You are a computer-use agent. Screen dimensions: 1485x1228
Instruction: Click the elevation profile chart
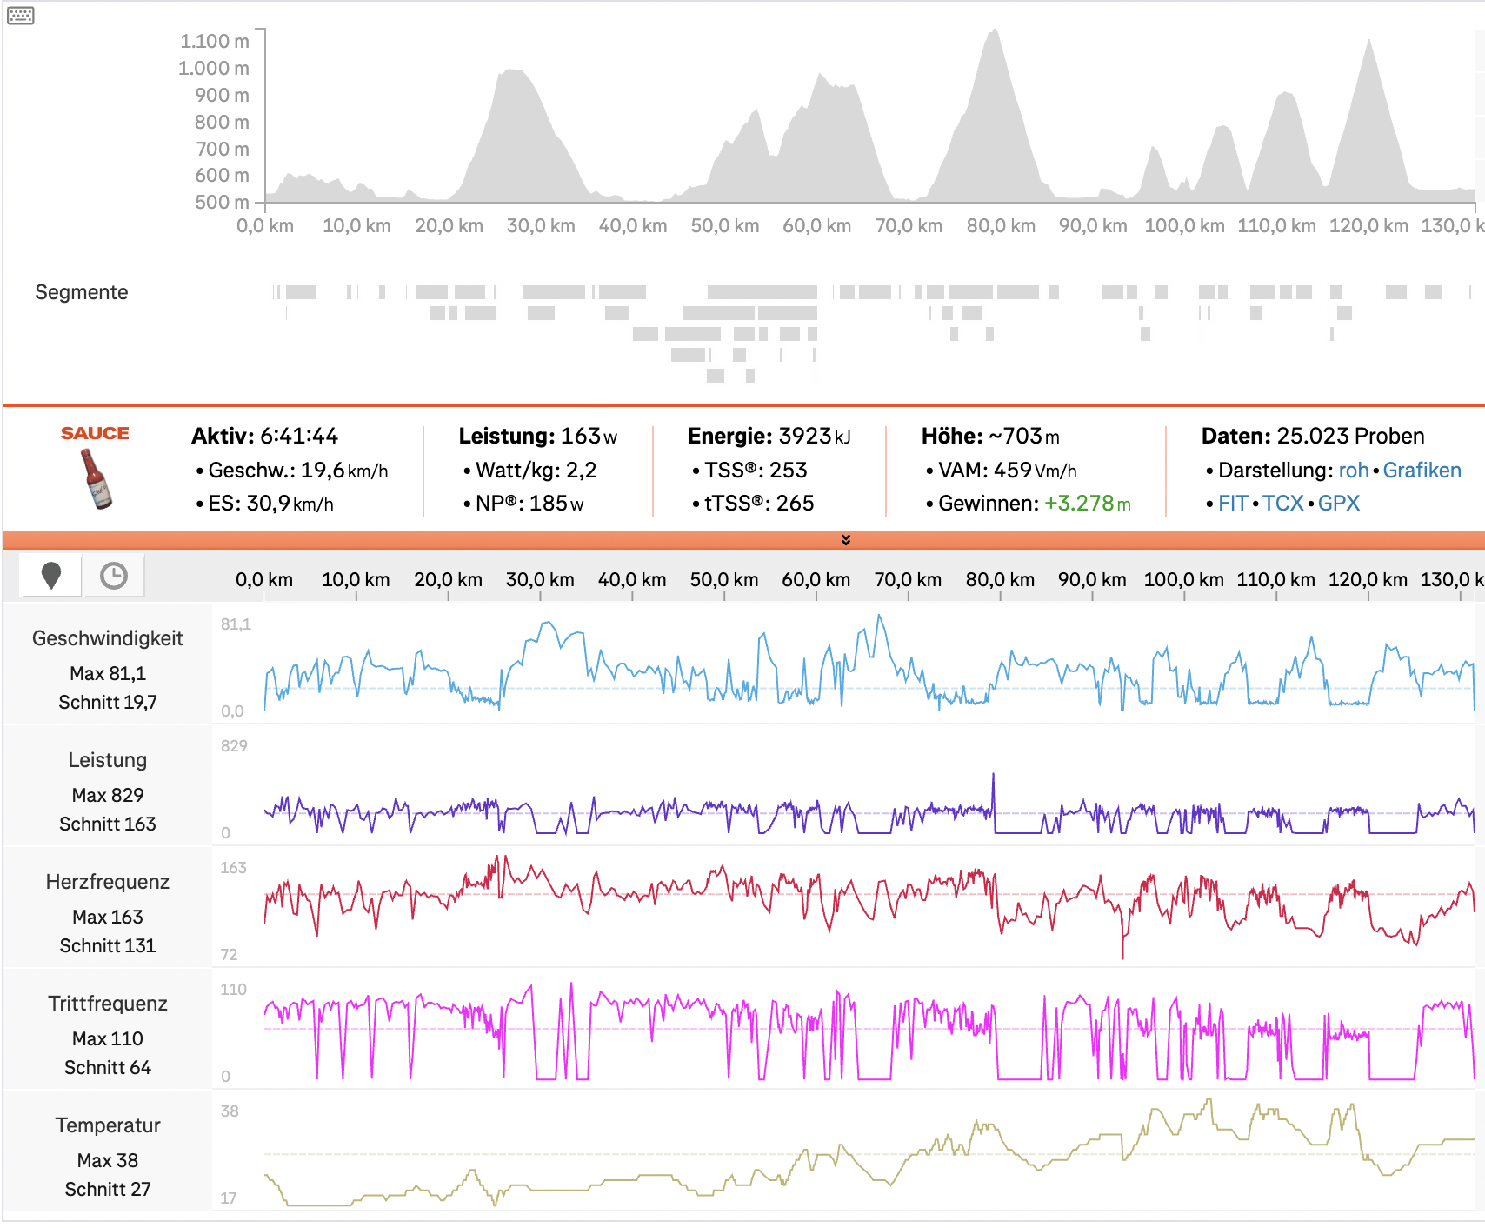(x=869, y=117)
